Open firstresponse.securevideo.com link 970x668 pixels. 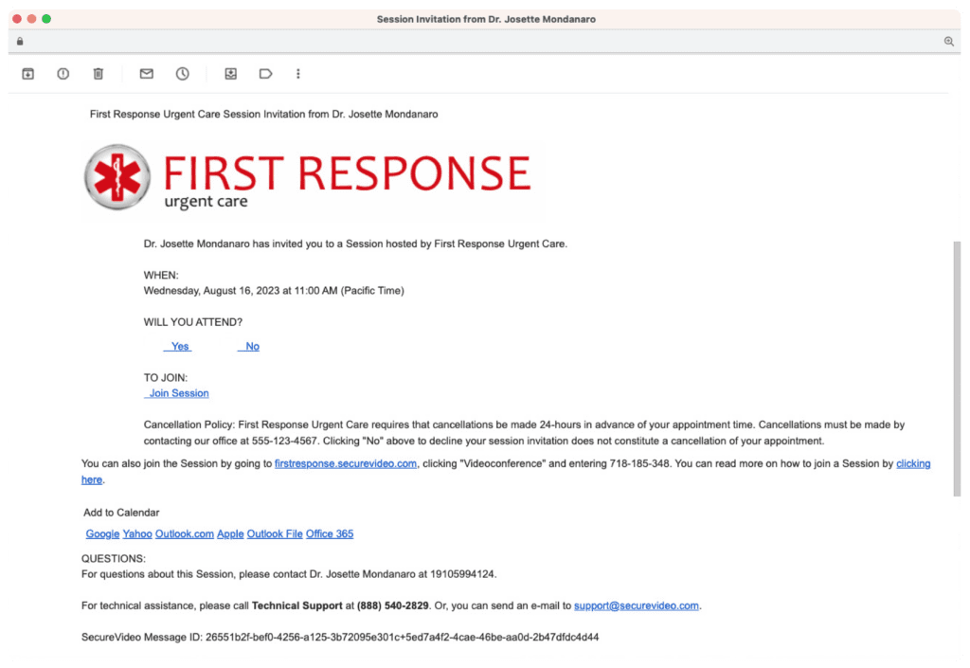tap(346, 464)
